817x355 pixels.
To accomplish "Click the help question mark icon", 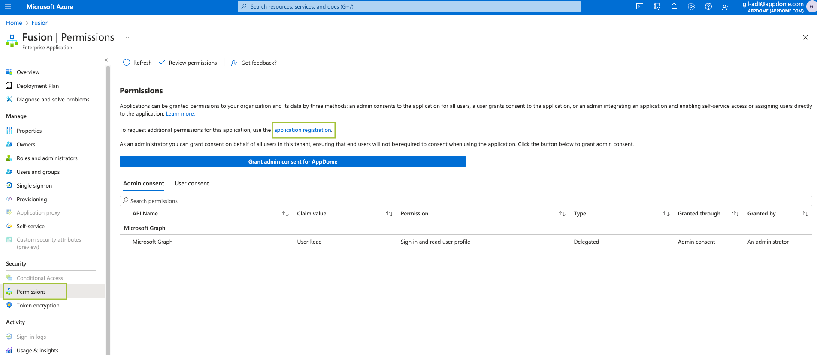I will 708,6.
